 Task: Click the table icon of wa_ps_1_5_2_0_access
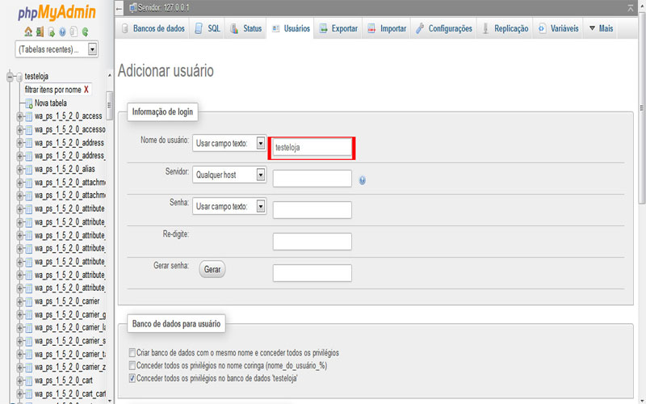click(29, 116)
